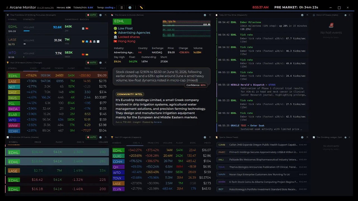Toggle AUTO in Hall Of Embers panel
358x201 pixels.
(x=91, y=63)
